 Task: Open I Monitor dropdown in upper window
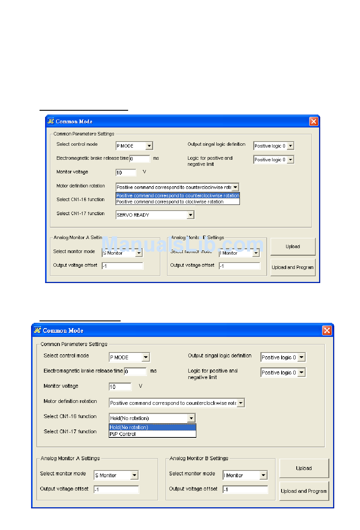click(x=256, y=253)
